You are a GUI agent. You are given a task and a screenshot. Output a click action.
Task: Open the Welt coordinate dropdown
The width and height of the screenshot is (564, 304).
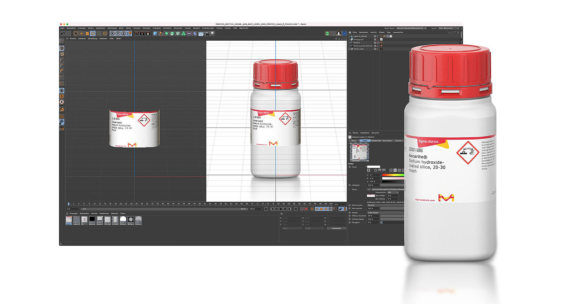pyautogui.click(x=292, y=228)
